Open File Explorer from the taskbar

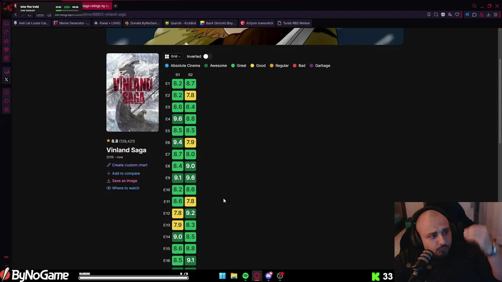coord(234,276)
